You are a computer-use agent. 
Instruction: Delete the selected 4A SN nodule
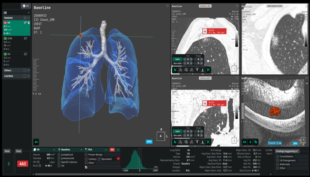[x=29, y=23]
